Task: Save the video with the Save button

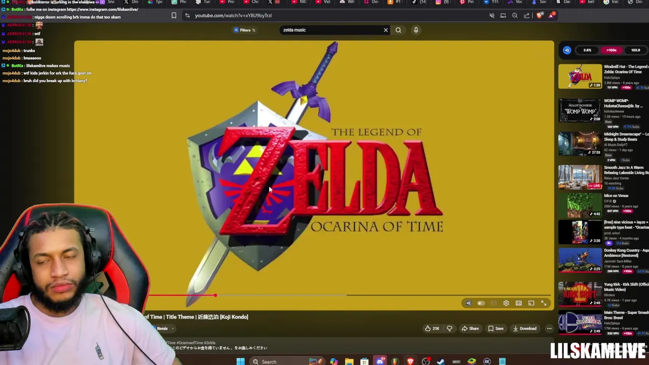Action: (x=496, y=328)
